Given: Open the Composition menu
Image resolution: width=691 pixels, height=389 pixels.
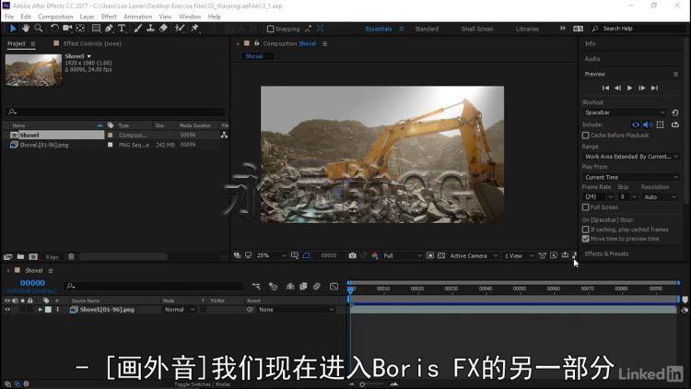Looking at the screenshot, I should 55,17.
